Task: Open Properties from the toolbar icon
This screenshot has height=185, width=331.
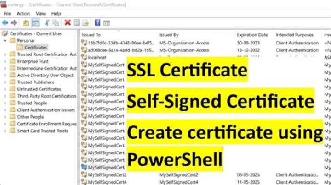Action: click(x=77, y=22)
